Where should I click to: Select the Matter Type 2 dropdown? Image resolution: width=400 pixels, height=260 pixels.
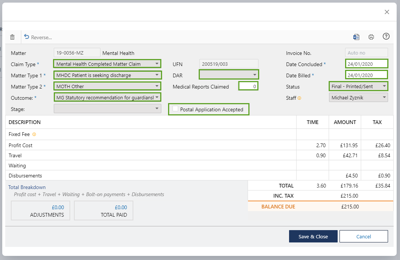(x=107, y=86)
